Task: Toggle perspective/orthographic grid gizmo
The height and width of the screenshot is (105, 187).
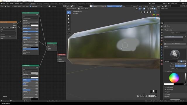Action: click(x=141, y=12)
